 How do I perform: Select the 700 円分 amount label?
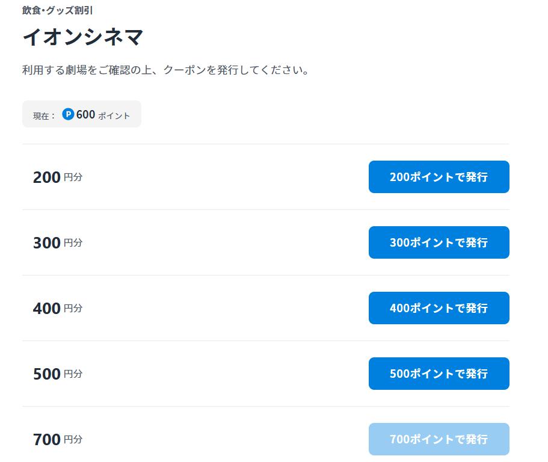(58, 439)
